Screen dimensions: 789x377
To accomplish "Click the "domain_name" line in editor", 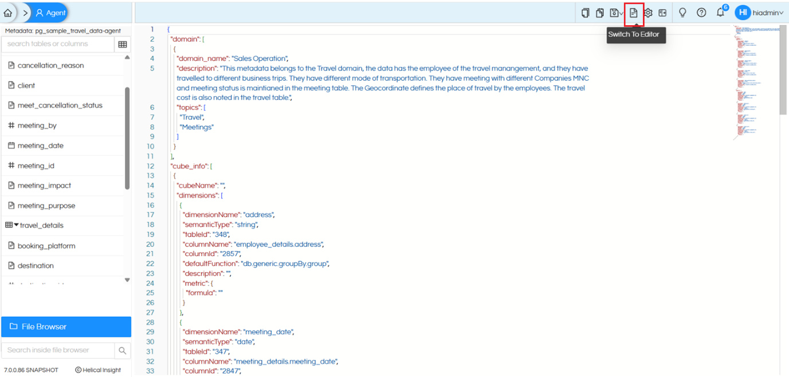I will click(x=232, y=58).
